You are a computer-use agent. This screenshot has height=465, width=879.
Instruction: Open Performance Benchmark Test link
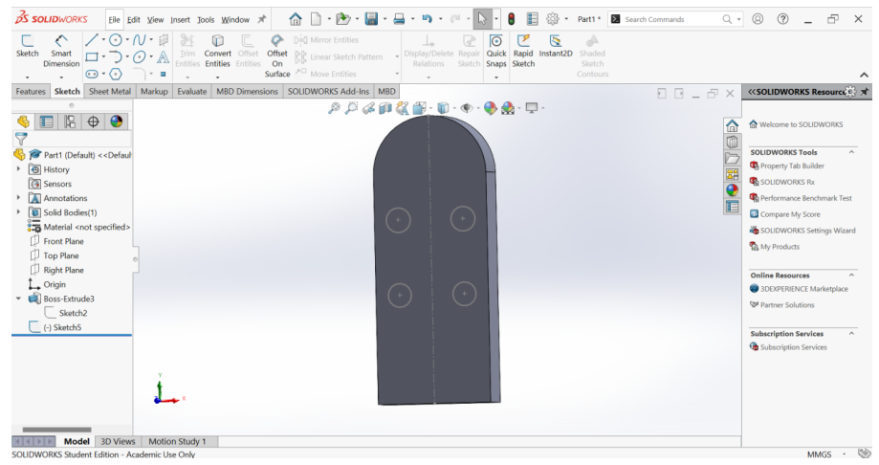pos(805,198)
